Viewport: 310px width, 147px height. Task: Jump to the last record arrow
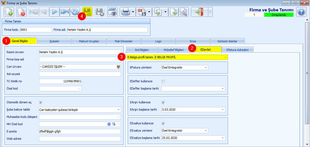pos(64,12)
